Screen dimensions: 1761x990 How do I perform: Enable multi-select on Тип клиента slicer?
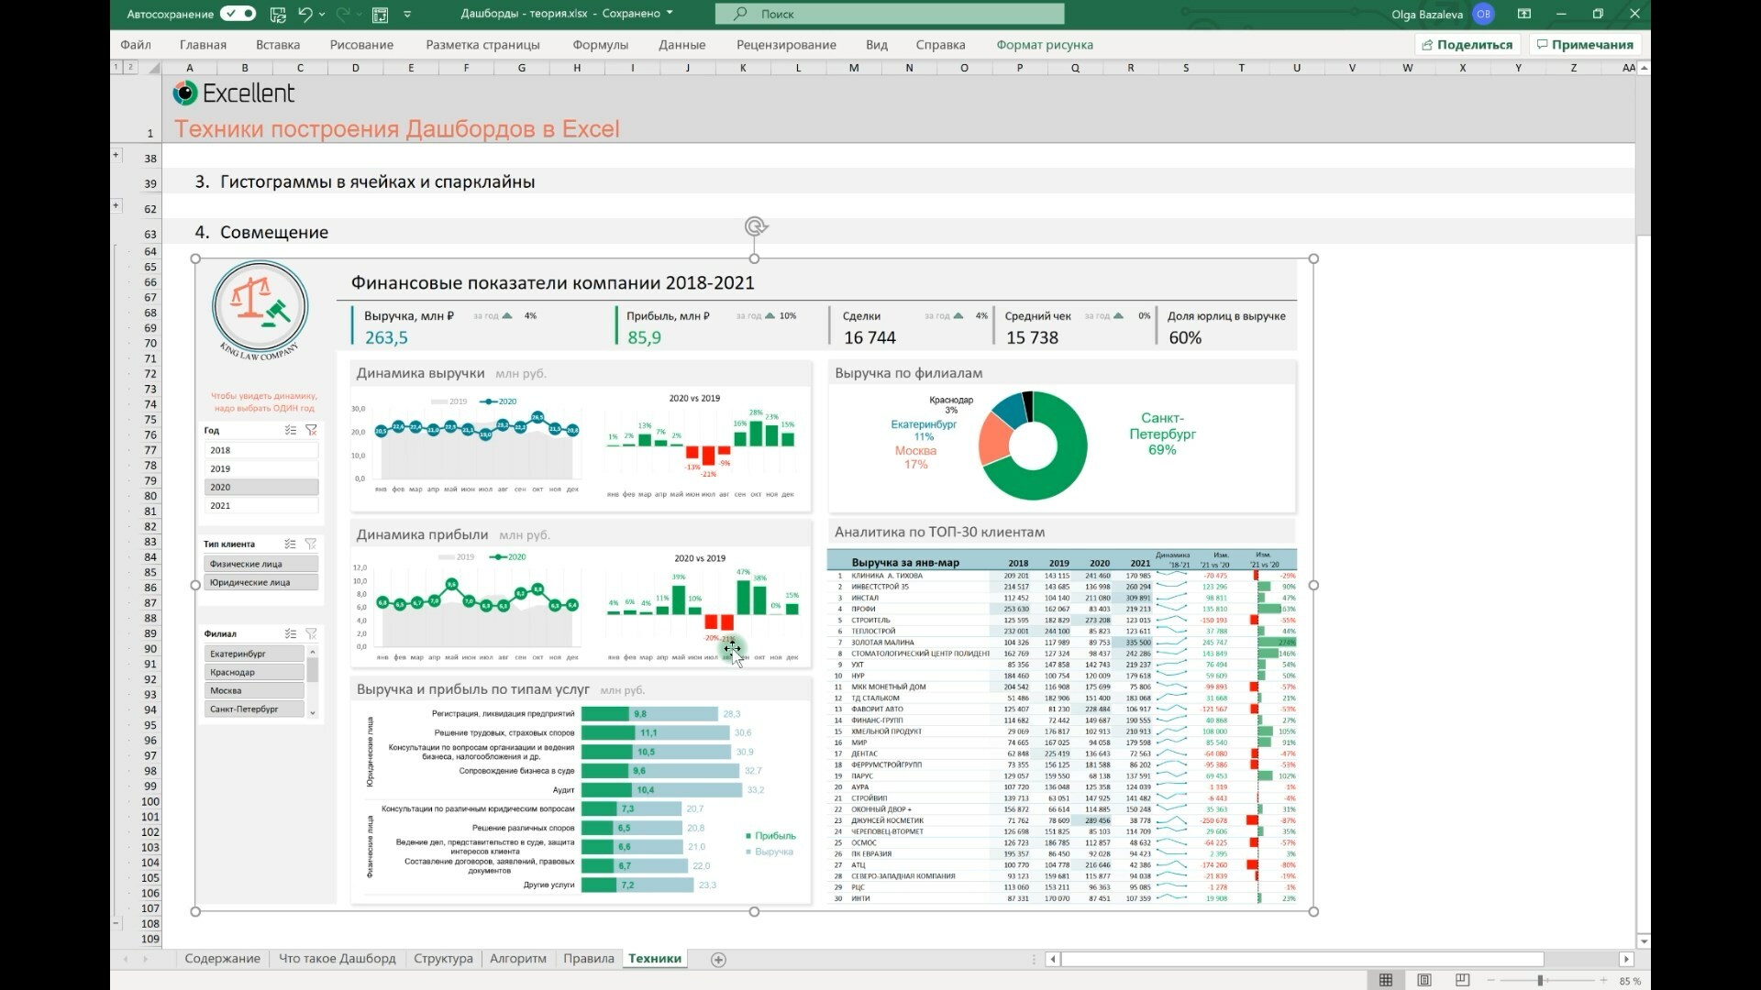(290, 544)
